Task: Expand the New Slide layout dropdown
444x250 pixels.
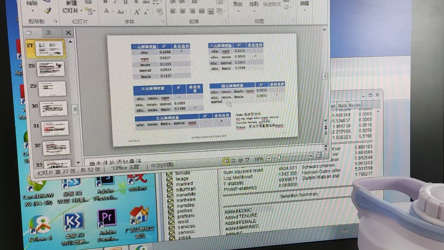Action: pyautogui.click(x=82, y=11)
